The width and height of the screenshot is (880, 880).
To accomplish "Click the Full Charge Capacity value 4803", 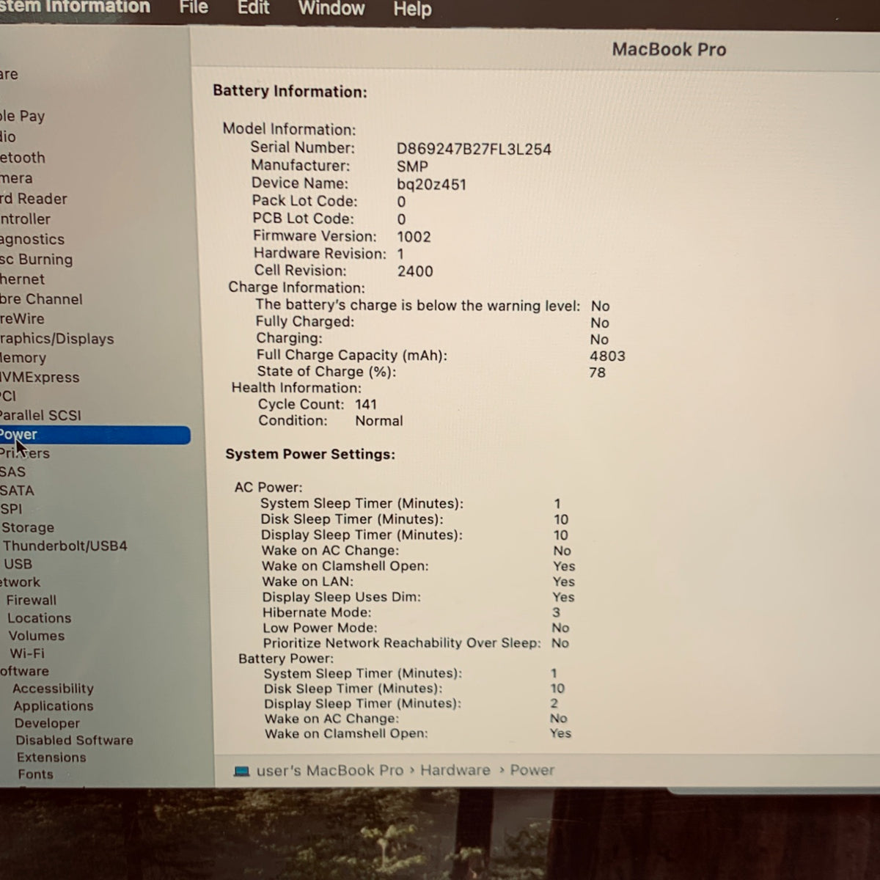I will [607, 356].
